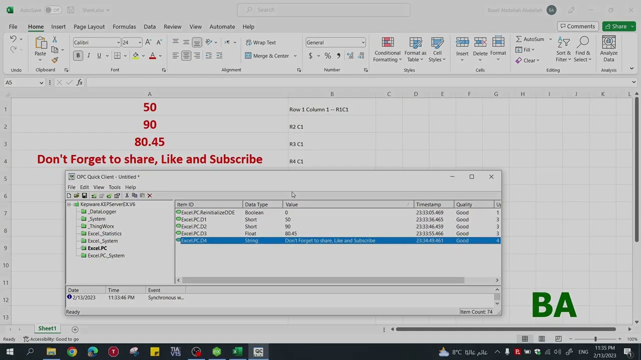
Task: Click Cut scissors icon in OPC client toolbar
Action: coord(127,195)
